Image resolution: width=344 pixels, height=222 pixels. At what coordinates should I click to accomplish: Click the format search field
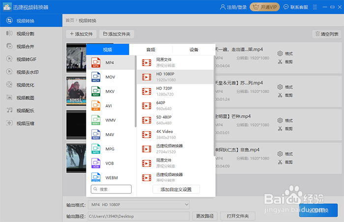pos(111,189)
